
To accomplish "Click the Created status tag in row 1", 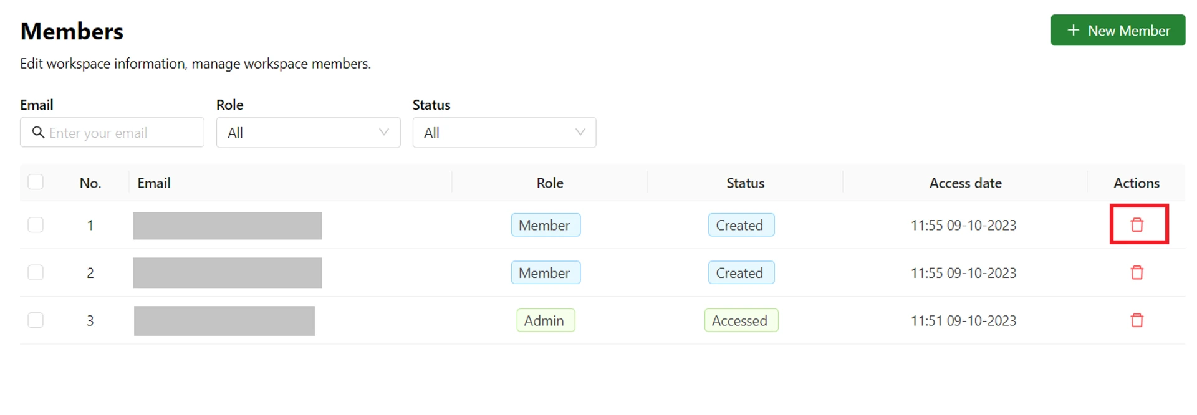I will point(741,225).
